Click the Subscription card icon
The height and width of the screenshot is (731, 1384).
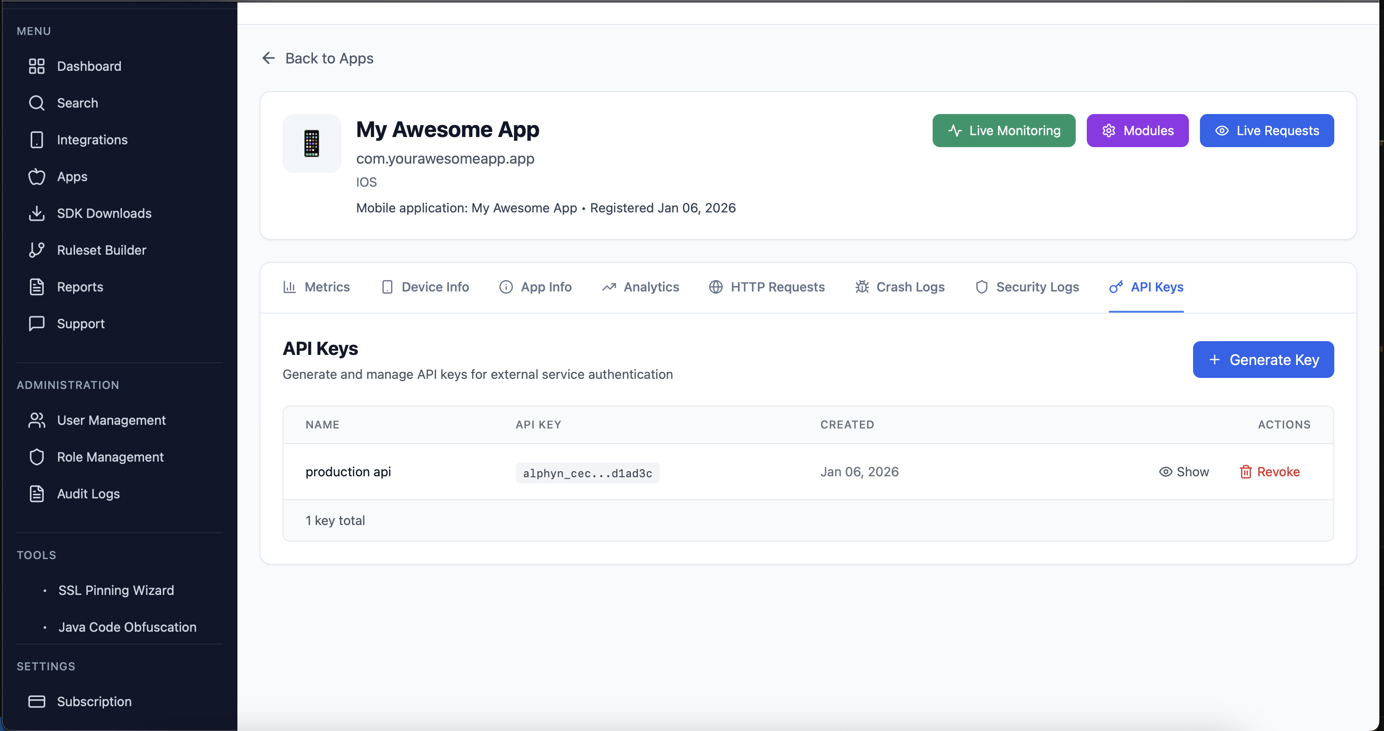(x=36, y=702)
